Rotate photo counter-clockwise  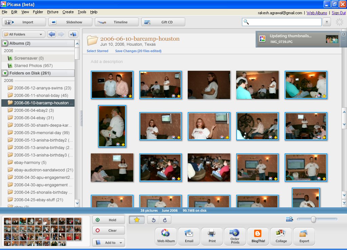point(154,220)
